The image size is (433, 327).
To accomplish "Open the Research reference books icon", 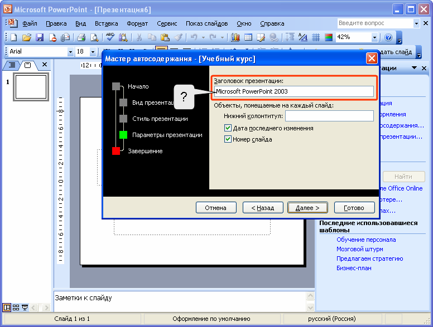I will point(123,37).
